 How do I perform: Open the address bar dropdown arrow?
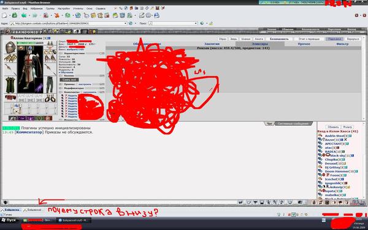pyautogui.click(x=125, y=23)
